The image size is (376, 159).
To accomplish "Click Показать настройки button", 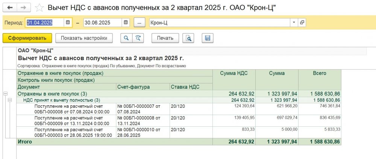I will pyautogui.click(x=84, y=38).
